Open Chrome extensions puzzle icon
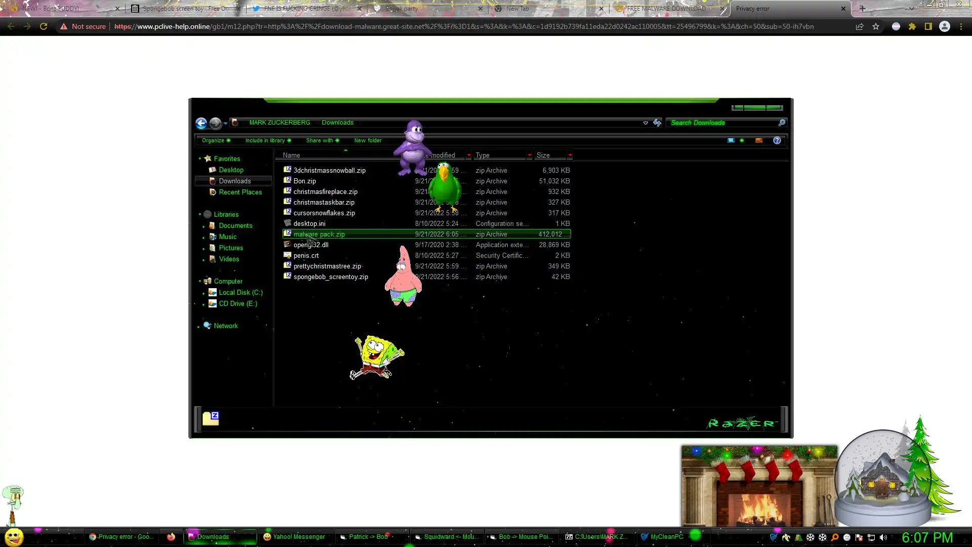 (912, 26)
